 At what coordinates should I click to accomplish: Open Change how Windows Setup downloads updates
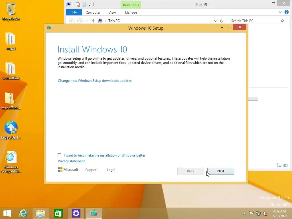(95, 81)
